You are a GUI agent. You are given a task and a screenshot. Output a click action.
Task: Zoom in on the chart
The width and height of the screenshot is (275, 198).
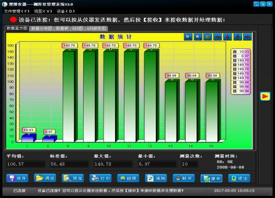(188, 37)
